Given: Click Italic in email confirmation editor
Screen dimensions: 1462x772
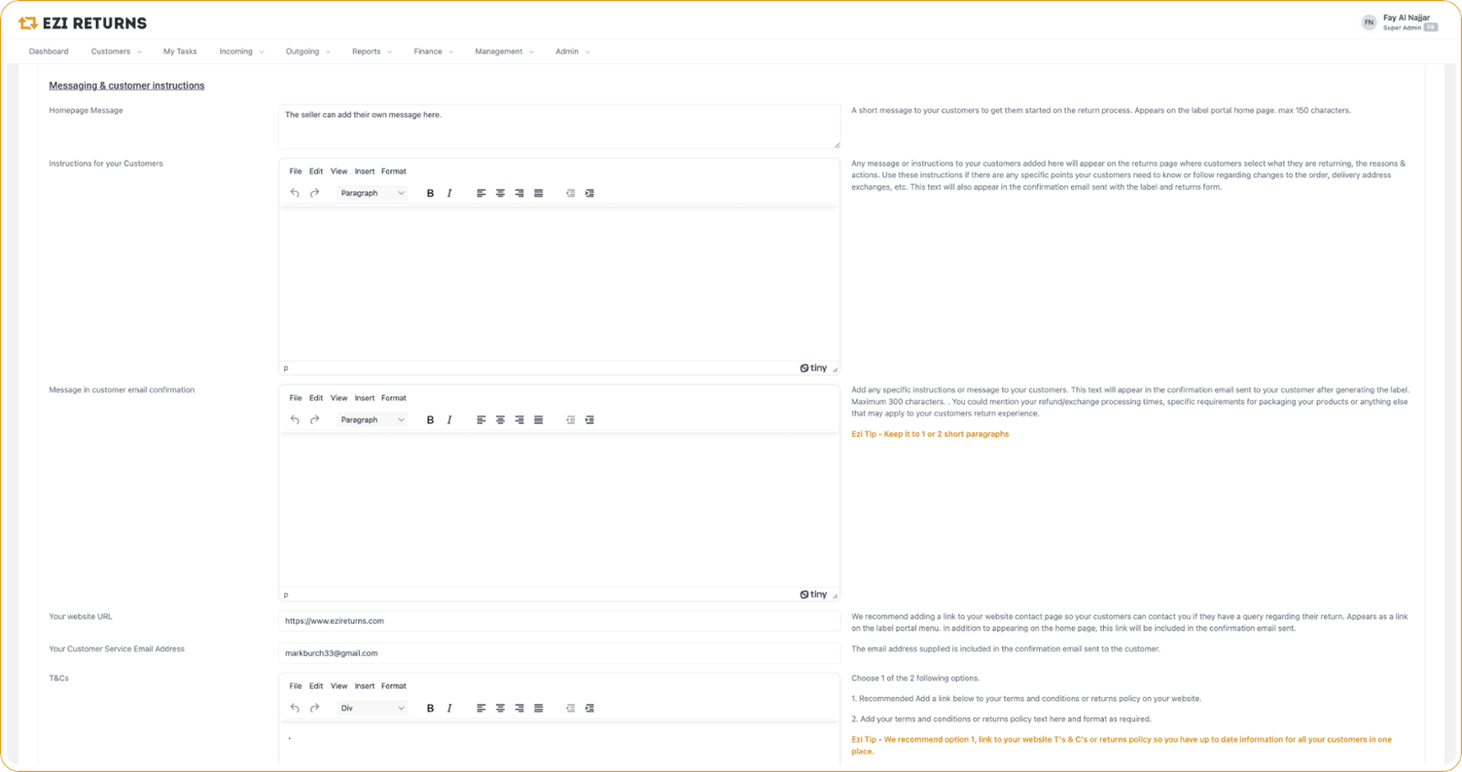Looking at the screenshot, I should (450, 420).
